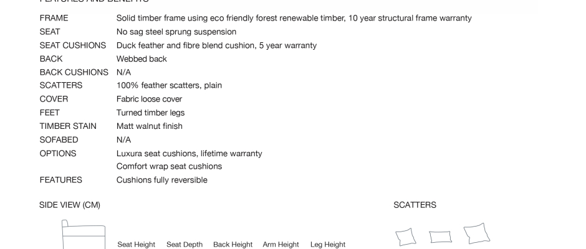
Task: Click the Arm Height column label
Action: 281,245
